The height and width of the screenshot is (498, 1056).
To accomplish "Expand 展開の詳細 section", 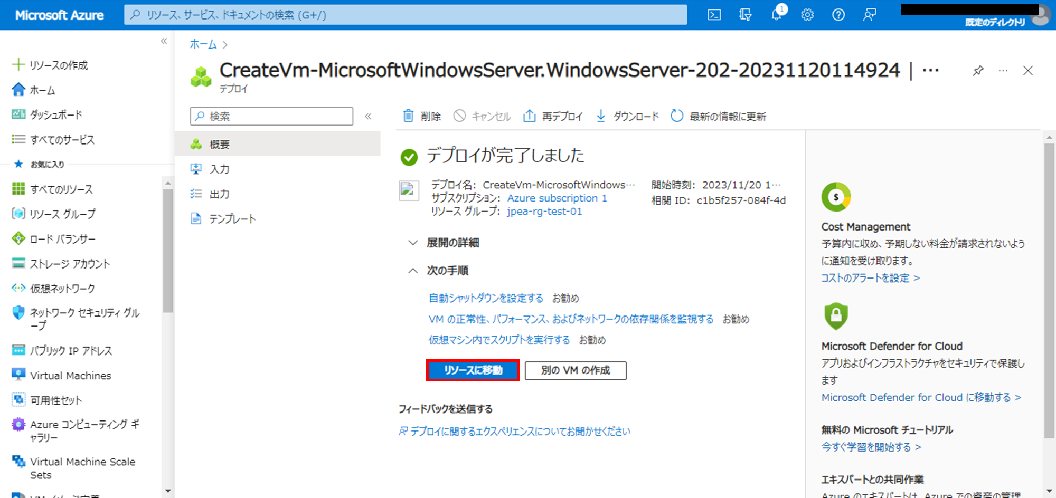I will [x=444, y=243].
